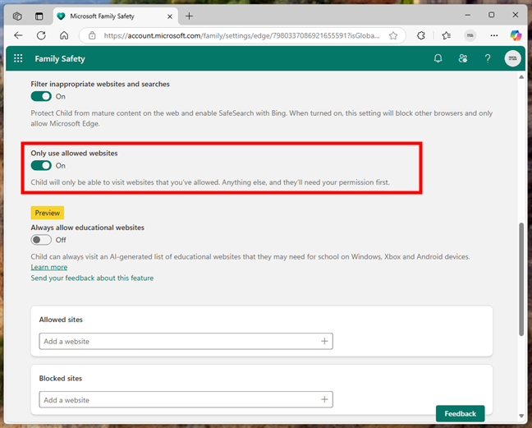Viewport: 532px width, 428px height.
Task: Click the family members icon in header
Action: [463, 58]
